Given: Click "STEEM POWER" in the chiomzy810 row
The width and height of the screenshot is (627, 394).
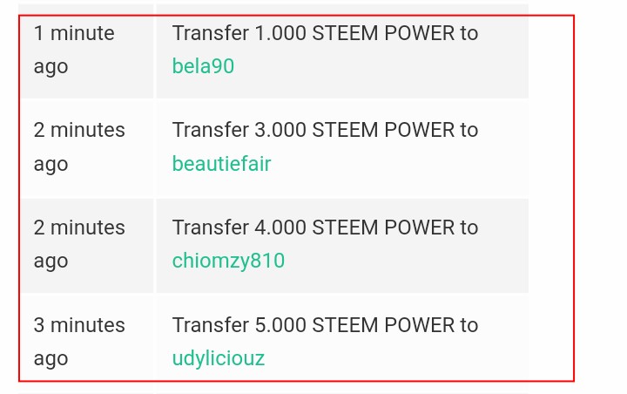Looking at the screenshot, I should 383,228.
